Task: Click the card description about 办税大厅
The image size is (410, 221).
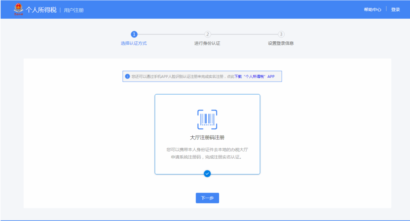Action: point(207,153)
